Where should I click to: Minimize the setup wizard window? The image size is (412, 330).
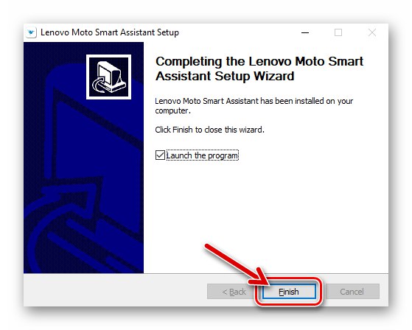point(305,32)
